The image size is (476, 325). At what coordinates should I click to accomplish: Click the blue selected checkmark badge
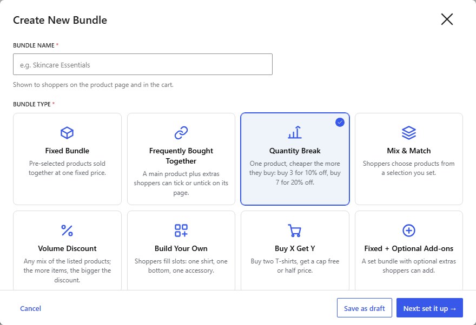click(x=340, y=123)
